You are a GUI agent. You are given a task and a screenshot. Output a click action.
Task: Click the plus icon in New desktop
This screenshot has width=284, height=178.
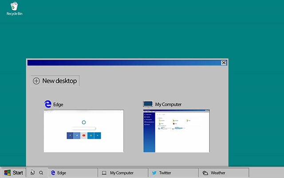(36, 81)
